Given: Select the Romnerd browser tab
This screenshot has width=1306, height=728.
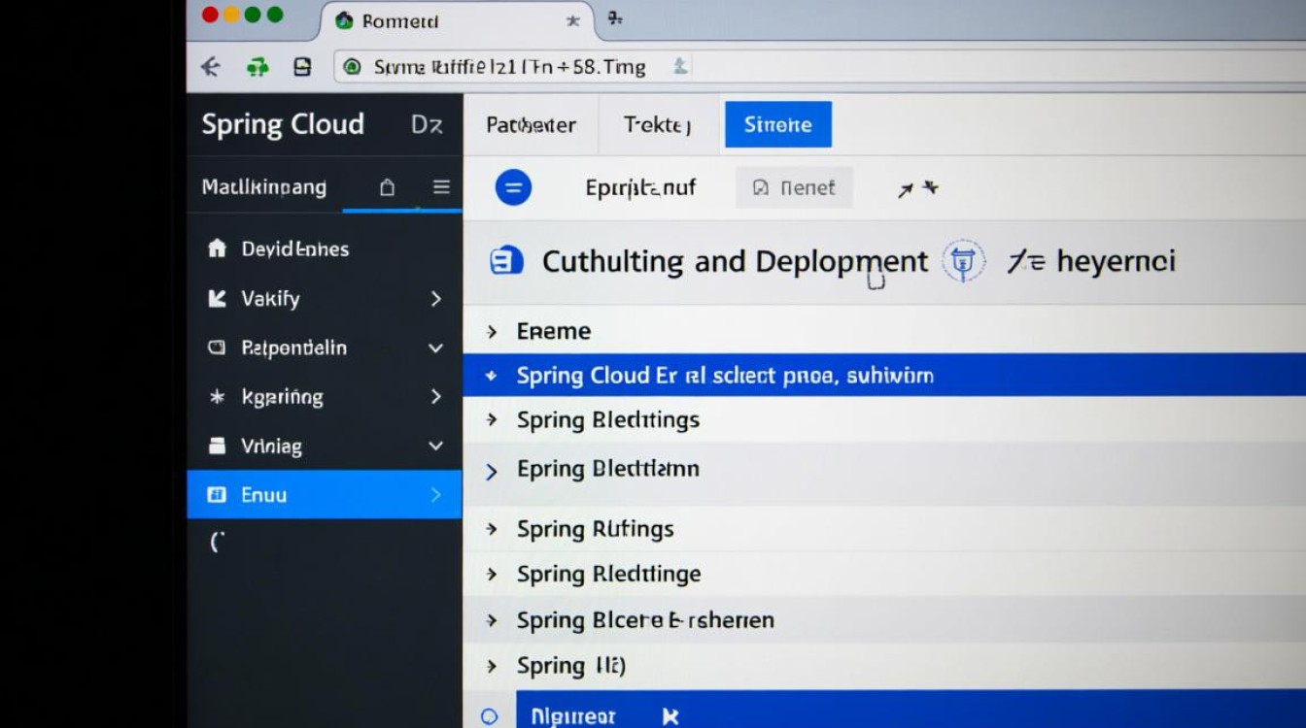Looking at the screenshot, I should [457, 20].
